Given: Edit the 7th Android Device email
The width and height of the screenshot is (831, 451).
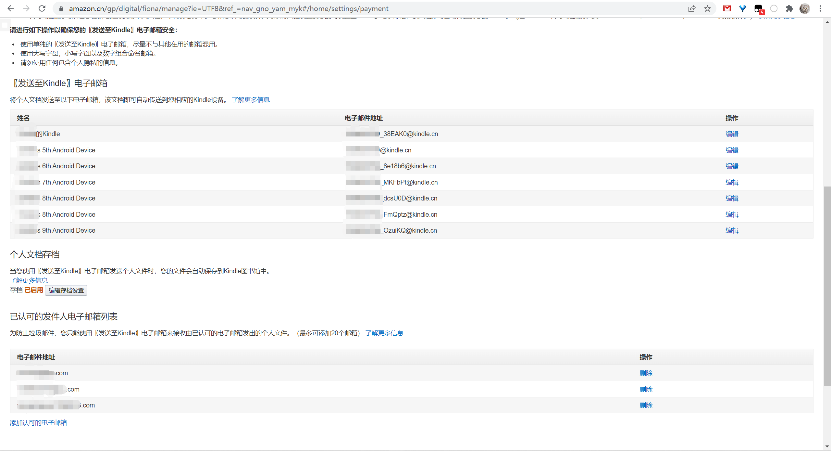Looking at the screenshot, I should point(732,182).
